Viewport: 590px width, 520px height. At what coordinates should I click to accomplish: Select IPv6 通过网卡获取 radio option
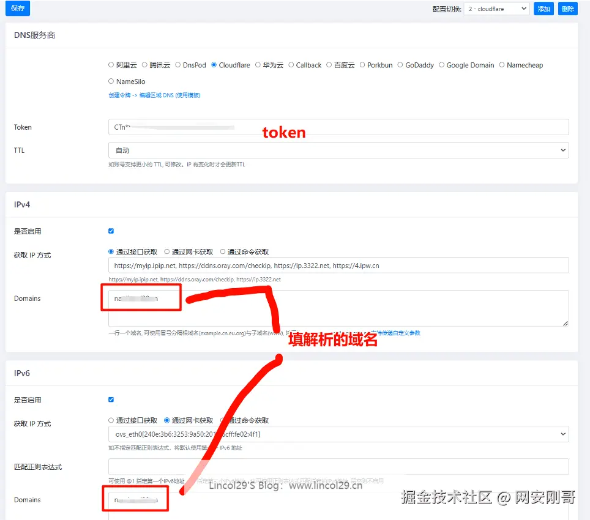coord(166,420)
